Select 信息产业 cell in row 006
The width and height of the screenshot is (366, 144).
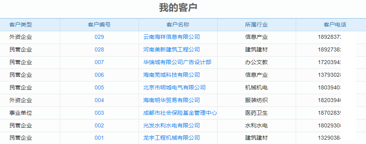pos(256,75)
